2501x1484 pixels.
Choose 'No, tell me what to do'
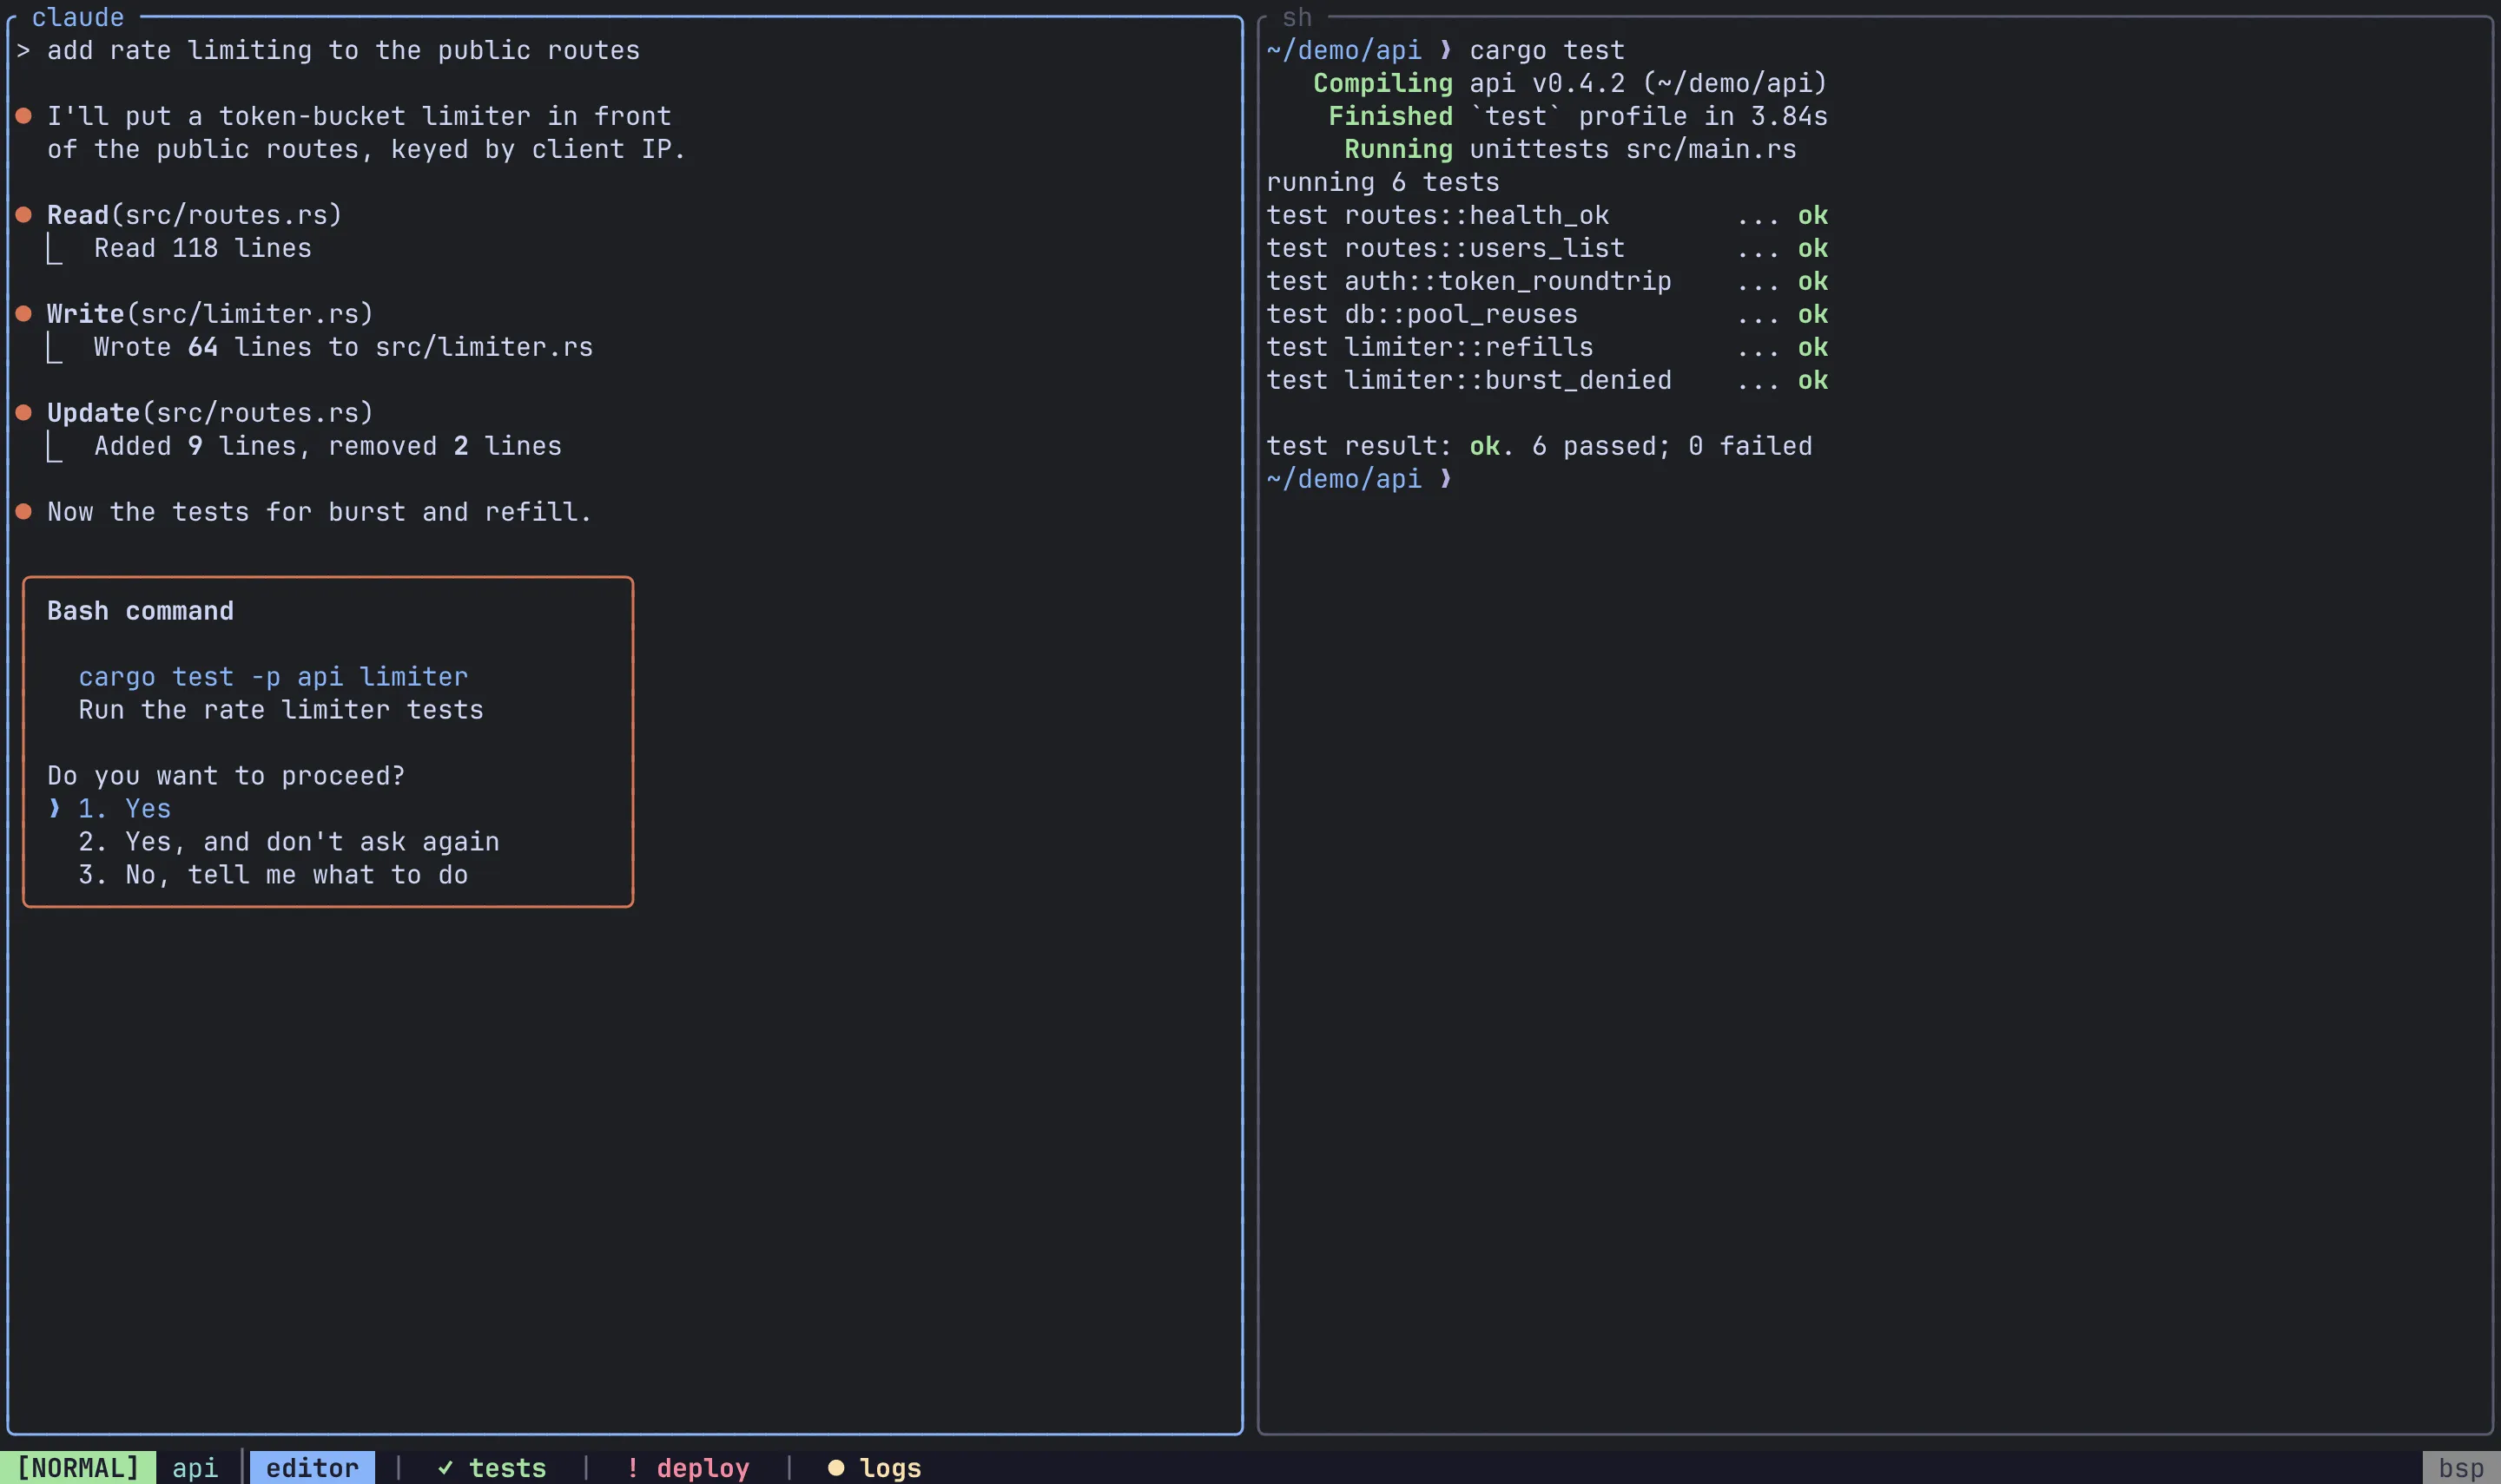[273, 874]
